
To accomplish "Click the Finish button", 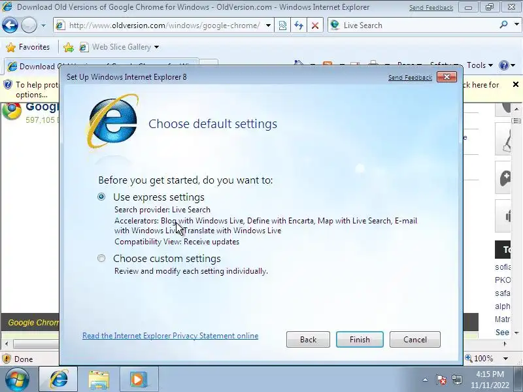I will coord(360,339).
